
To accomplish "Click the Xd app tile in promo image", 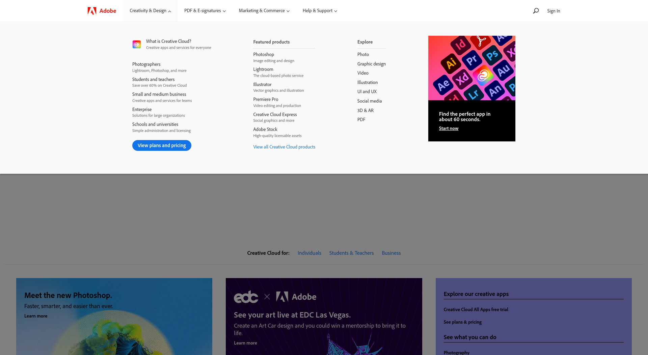I will (462, 79).
